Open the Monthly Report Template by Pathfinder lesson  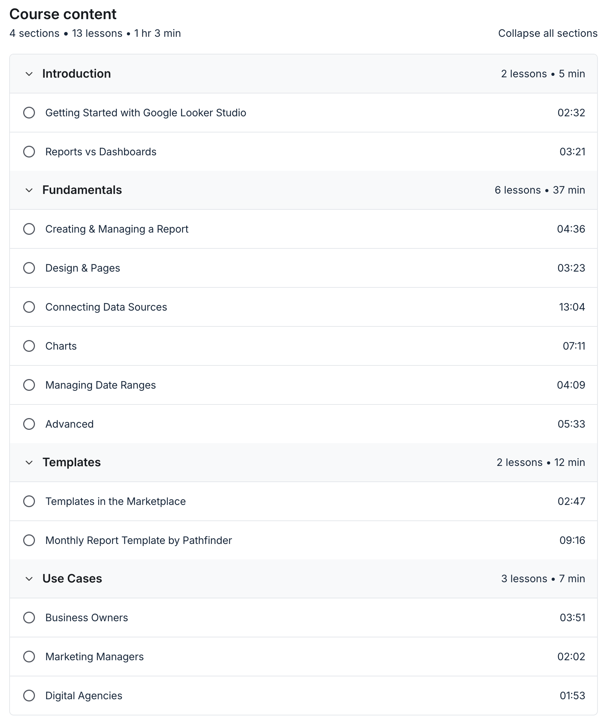pyautogui.click(x=138, y=540)
